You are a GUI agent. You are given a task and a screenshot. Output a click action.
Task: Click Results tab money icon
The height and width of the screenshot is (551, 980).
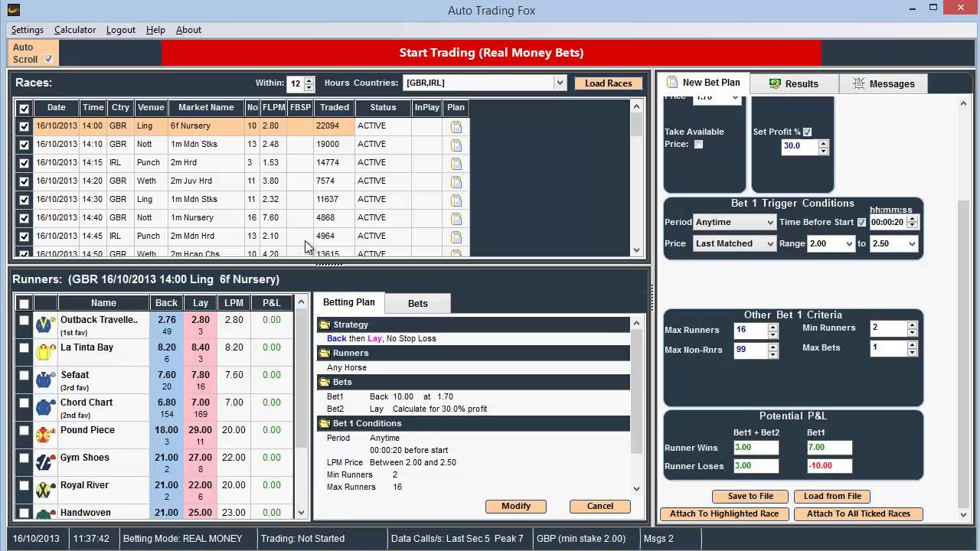pyautogui.click(x=775, y=83)
